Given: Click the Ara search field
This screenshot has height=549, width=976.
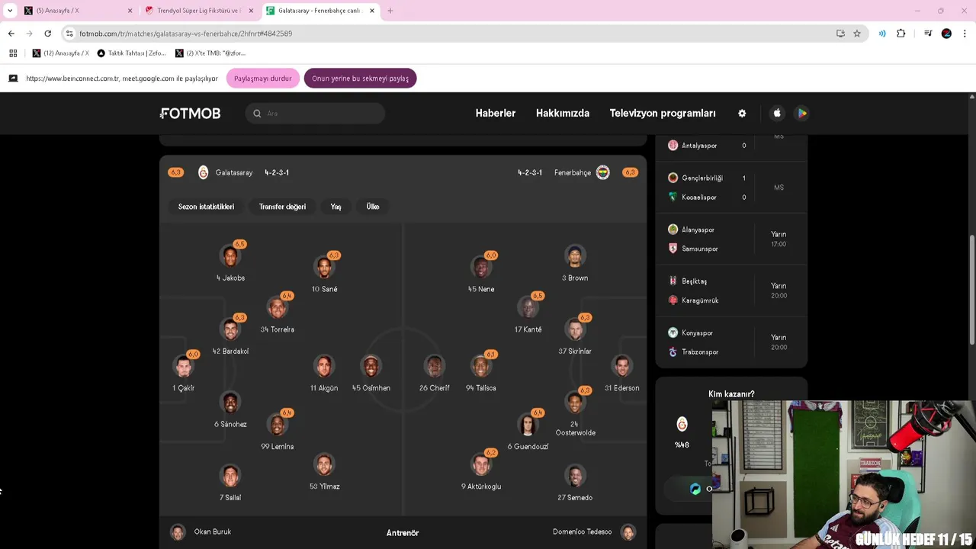Looking at the screenshot, I should (x=315, y=114).
